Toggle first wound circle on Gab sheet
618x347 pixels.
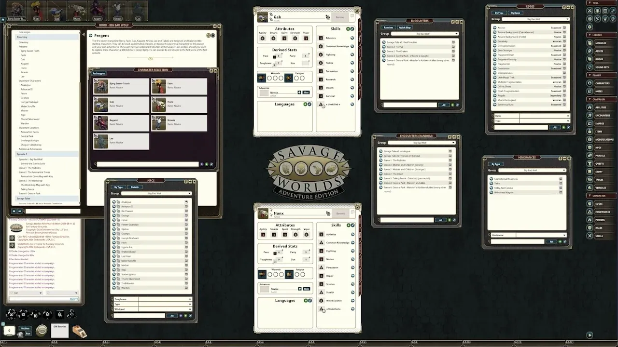click(x=269, y=78)
